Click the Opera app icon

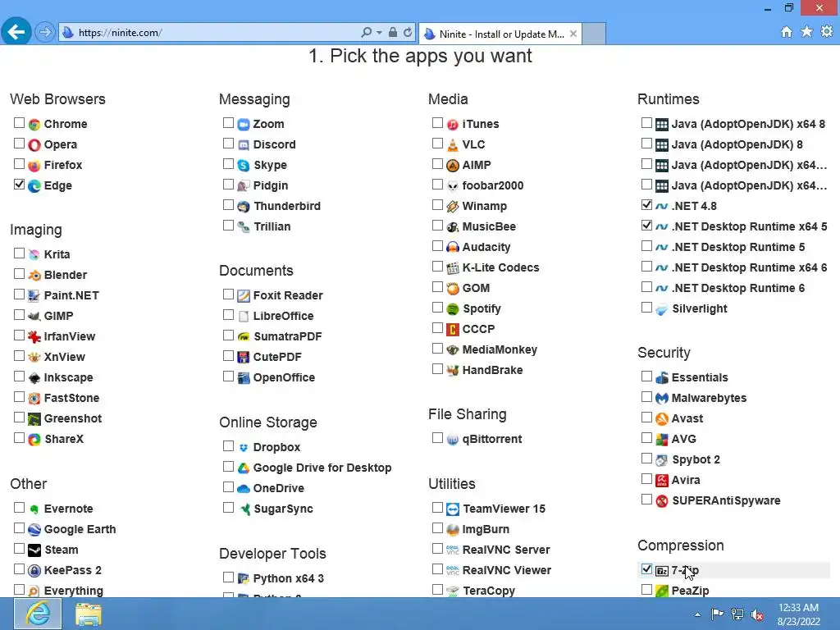tap(34, 144)
